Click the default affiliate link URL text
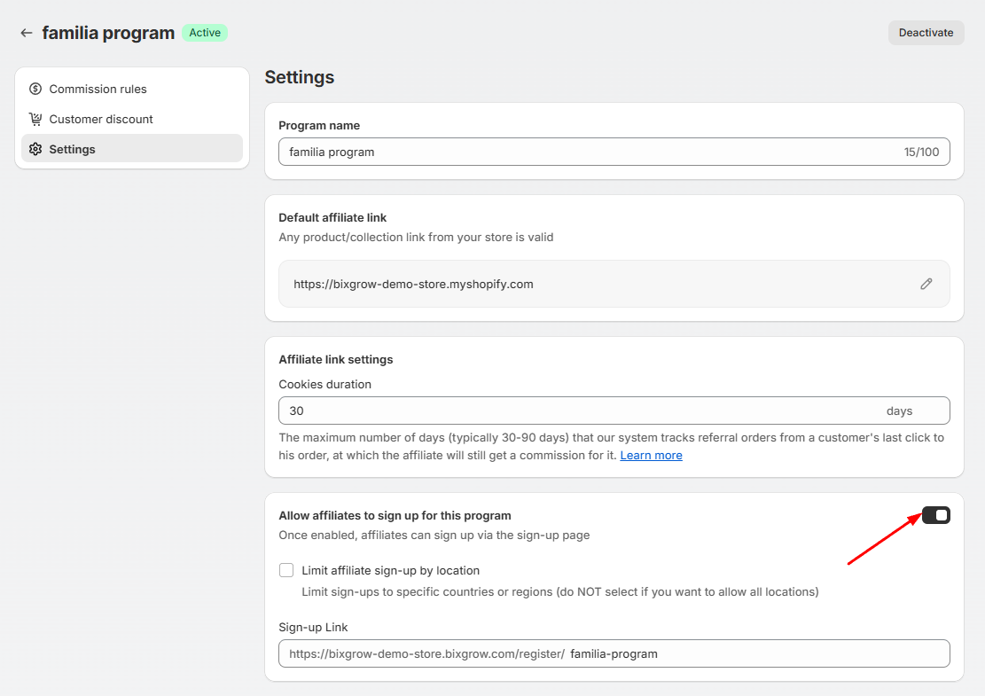This screenshot has width=985, height=696. point(413,285)
